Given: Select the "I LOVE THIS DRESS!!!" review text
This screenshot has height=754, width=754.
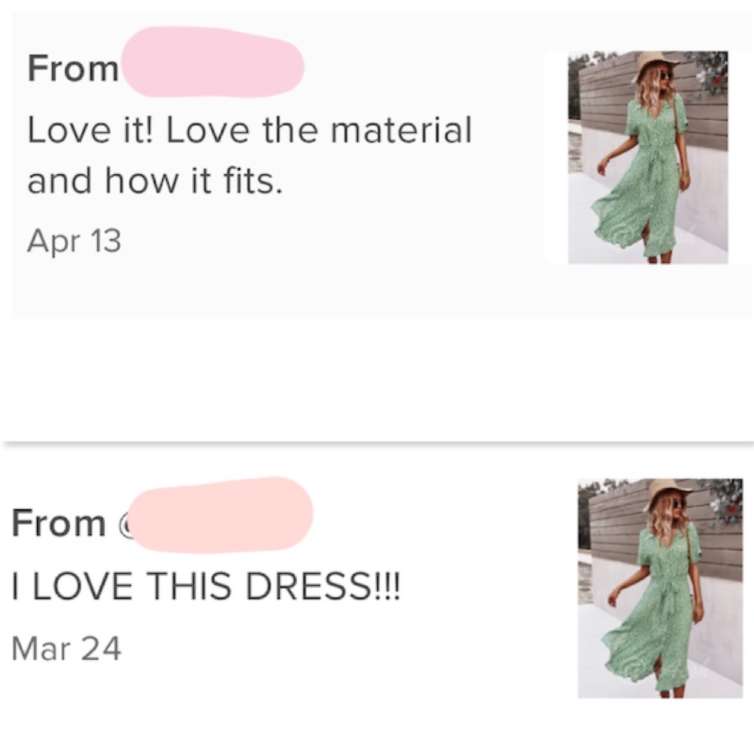Looking at the screenshot, I should coord(207,586).
